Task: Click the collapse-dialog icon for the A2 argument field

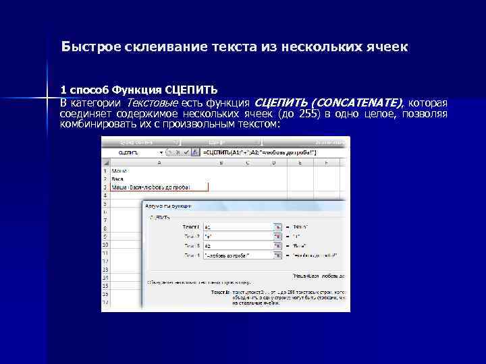Action: click(x=277, y=246)
